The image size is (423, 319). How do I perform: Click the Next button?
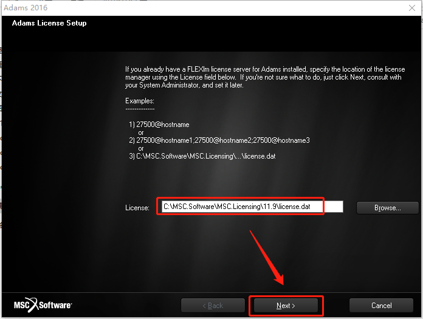[x=286, y=306]
